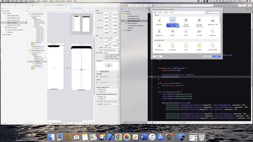Select the Cocoa Touch Class template
This screenshot has width=253, height=142.
click(172, 22)
